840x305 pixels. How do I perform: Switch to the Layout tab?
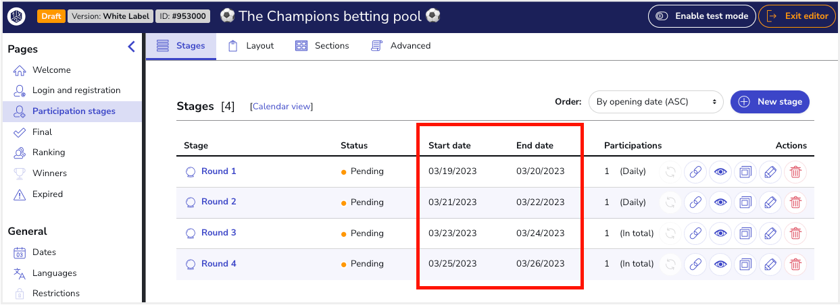coord(251,46)
